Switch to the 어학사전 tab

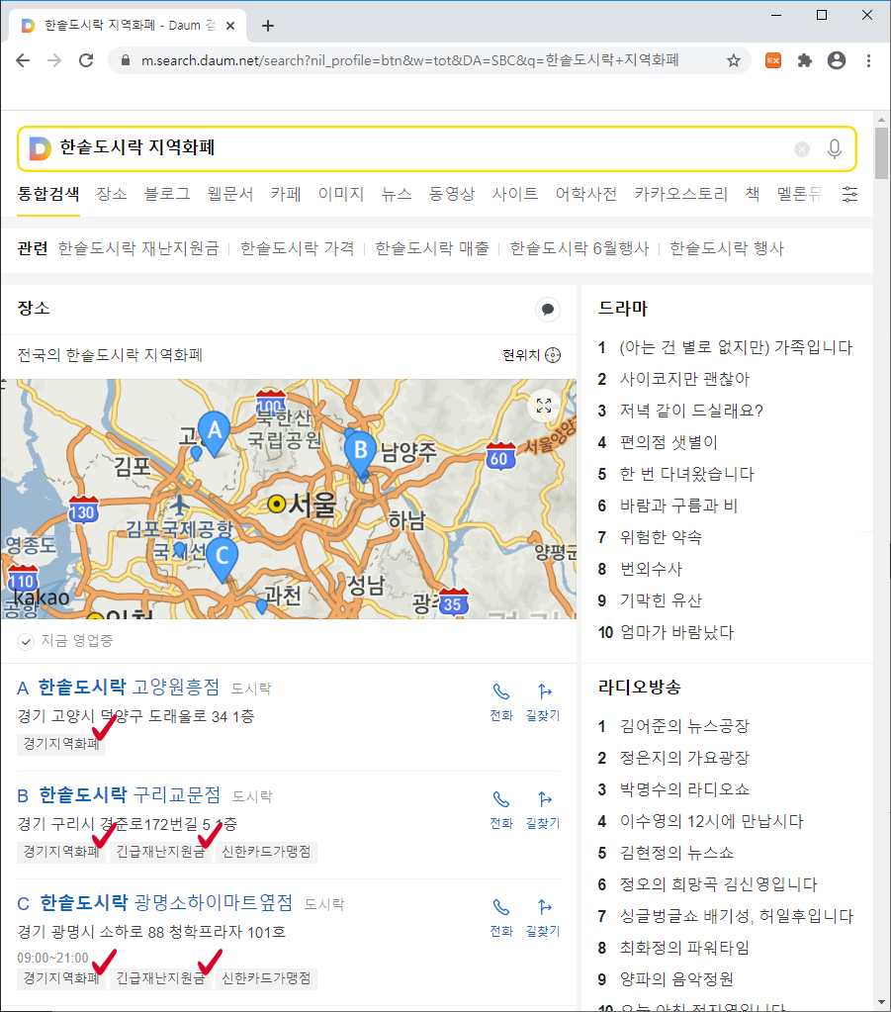click(x=585, y=194)
